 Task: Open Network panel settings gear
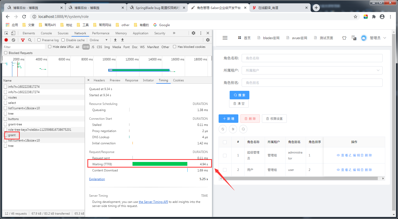click(208, 40)
